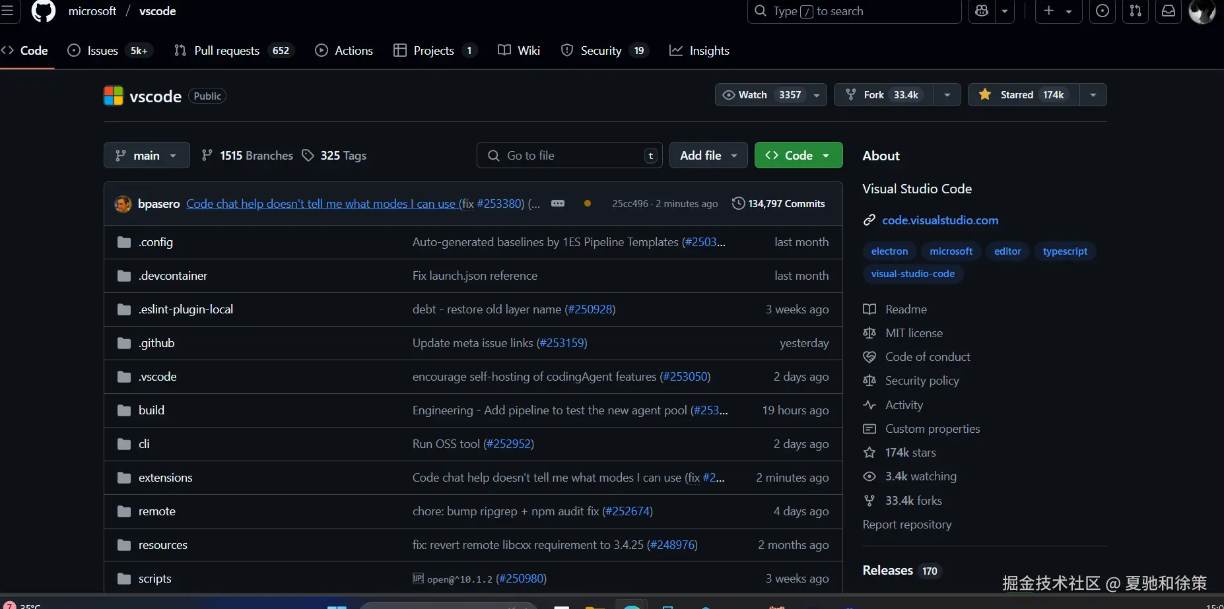The image size is (1224, 609).
Task: View the 325 Tags
Action: (x=334, y=156)
